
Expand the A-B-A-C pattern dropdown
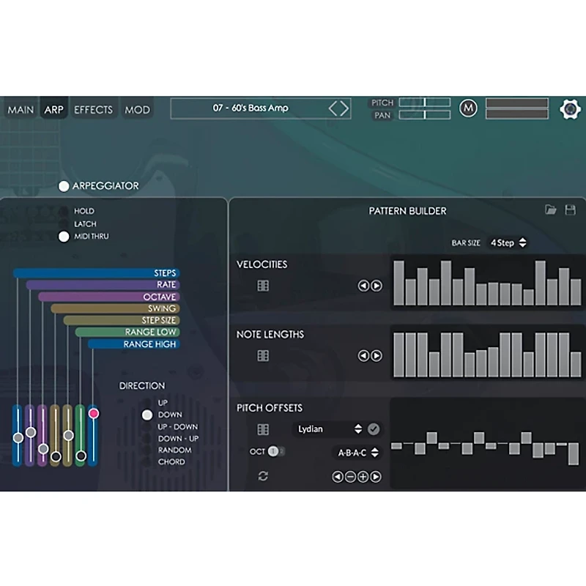[x=357, y=453]
